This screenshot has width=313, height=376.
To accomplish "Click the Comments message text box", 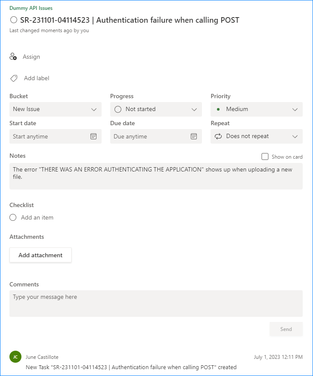I will pos(156,304).
